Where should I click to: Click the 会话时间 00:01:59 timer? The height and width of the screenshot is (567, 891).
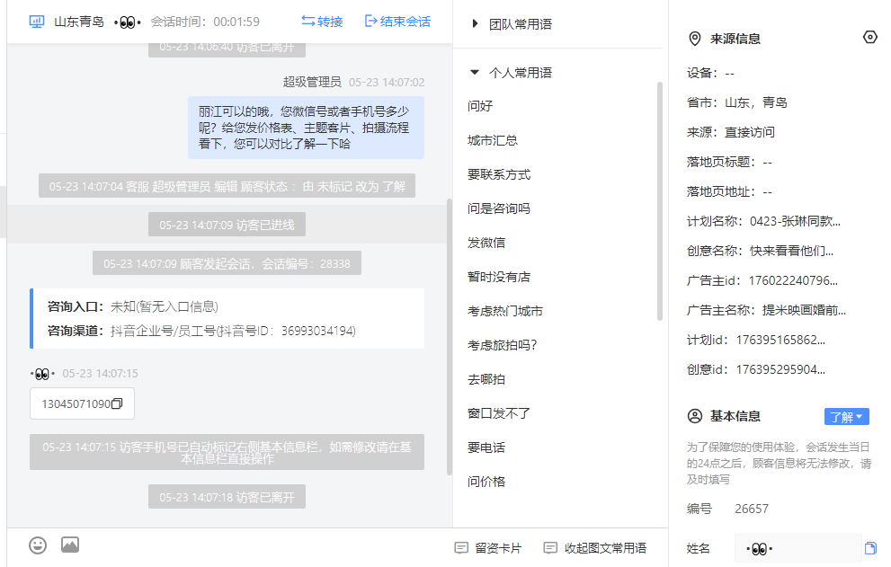click(205, 22)
